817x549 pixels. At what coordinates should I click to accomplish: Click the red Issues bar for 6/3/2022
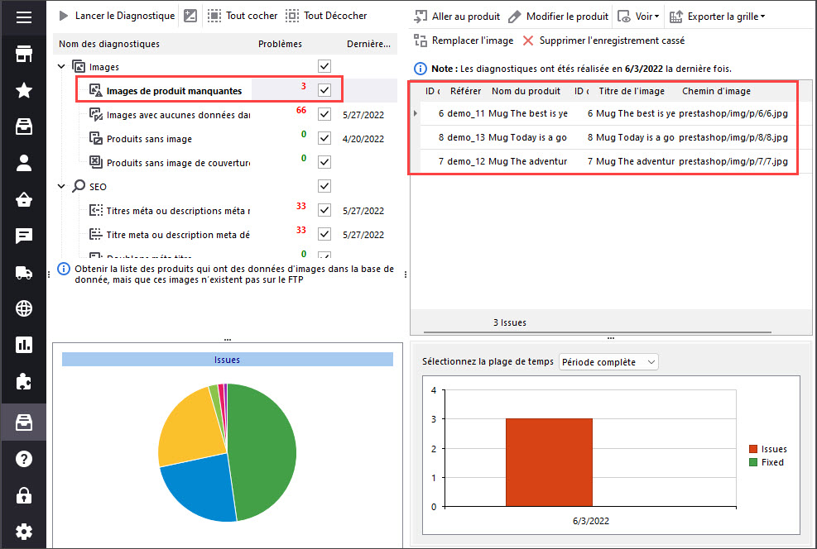click(549, 462)
